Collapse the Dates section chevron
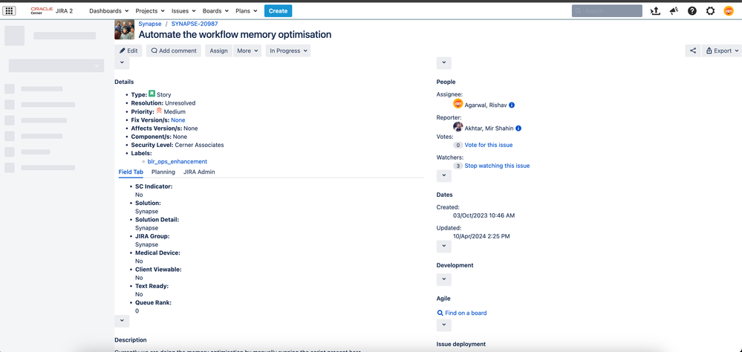The width and height of the screenshot is (742, 352). pyautogui.click(x=444, y=176)
